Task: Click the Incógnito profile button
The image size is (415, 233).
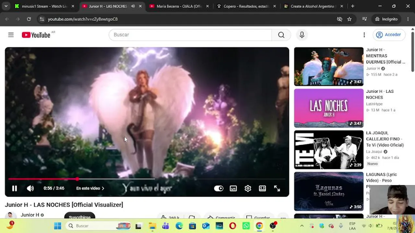Action: click(x=386, y=19)
